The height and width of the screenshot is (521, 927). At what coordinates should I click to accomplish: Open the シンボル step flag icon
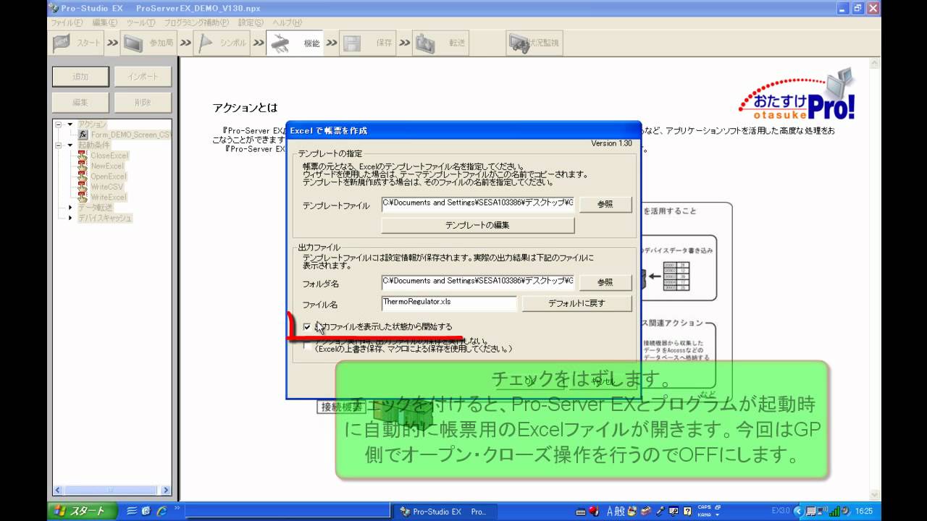click(205, 43)
